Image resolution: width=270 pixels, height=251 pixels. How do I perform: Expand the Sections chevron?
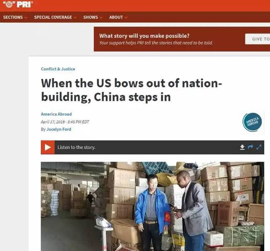click(x=26, y=17)
